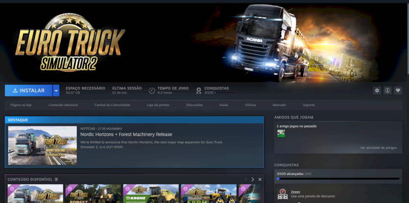Open Guias tab
This screenshot has width=409, height=203.
click(x=224, y=105)
